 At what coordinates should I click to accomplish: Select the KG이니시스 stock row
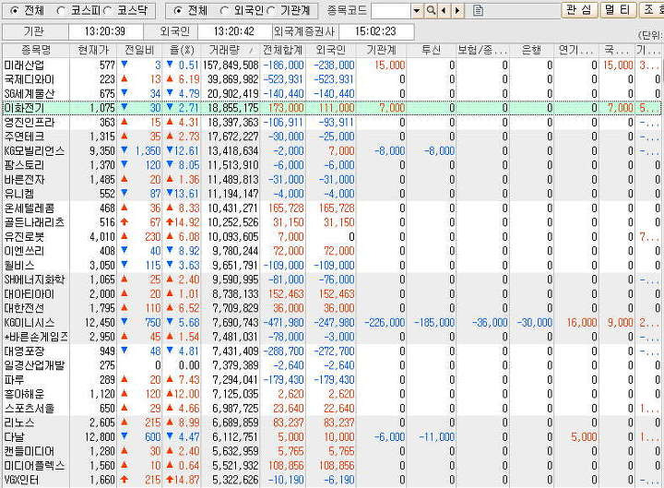[332, 322]
